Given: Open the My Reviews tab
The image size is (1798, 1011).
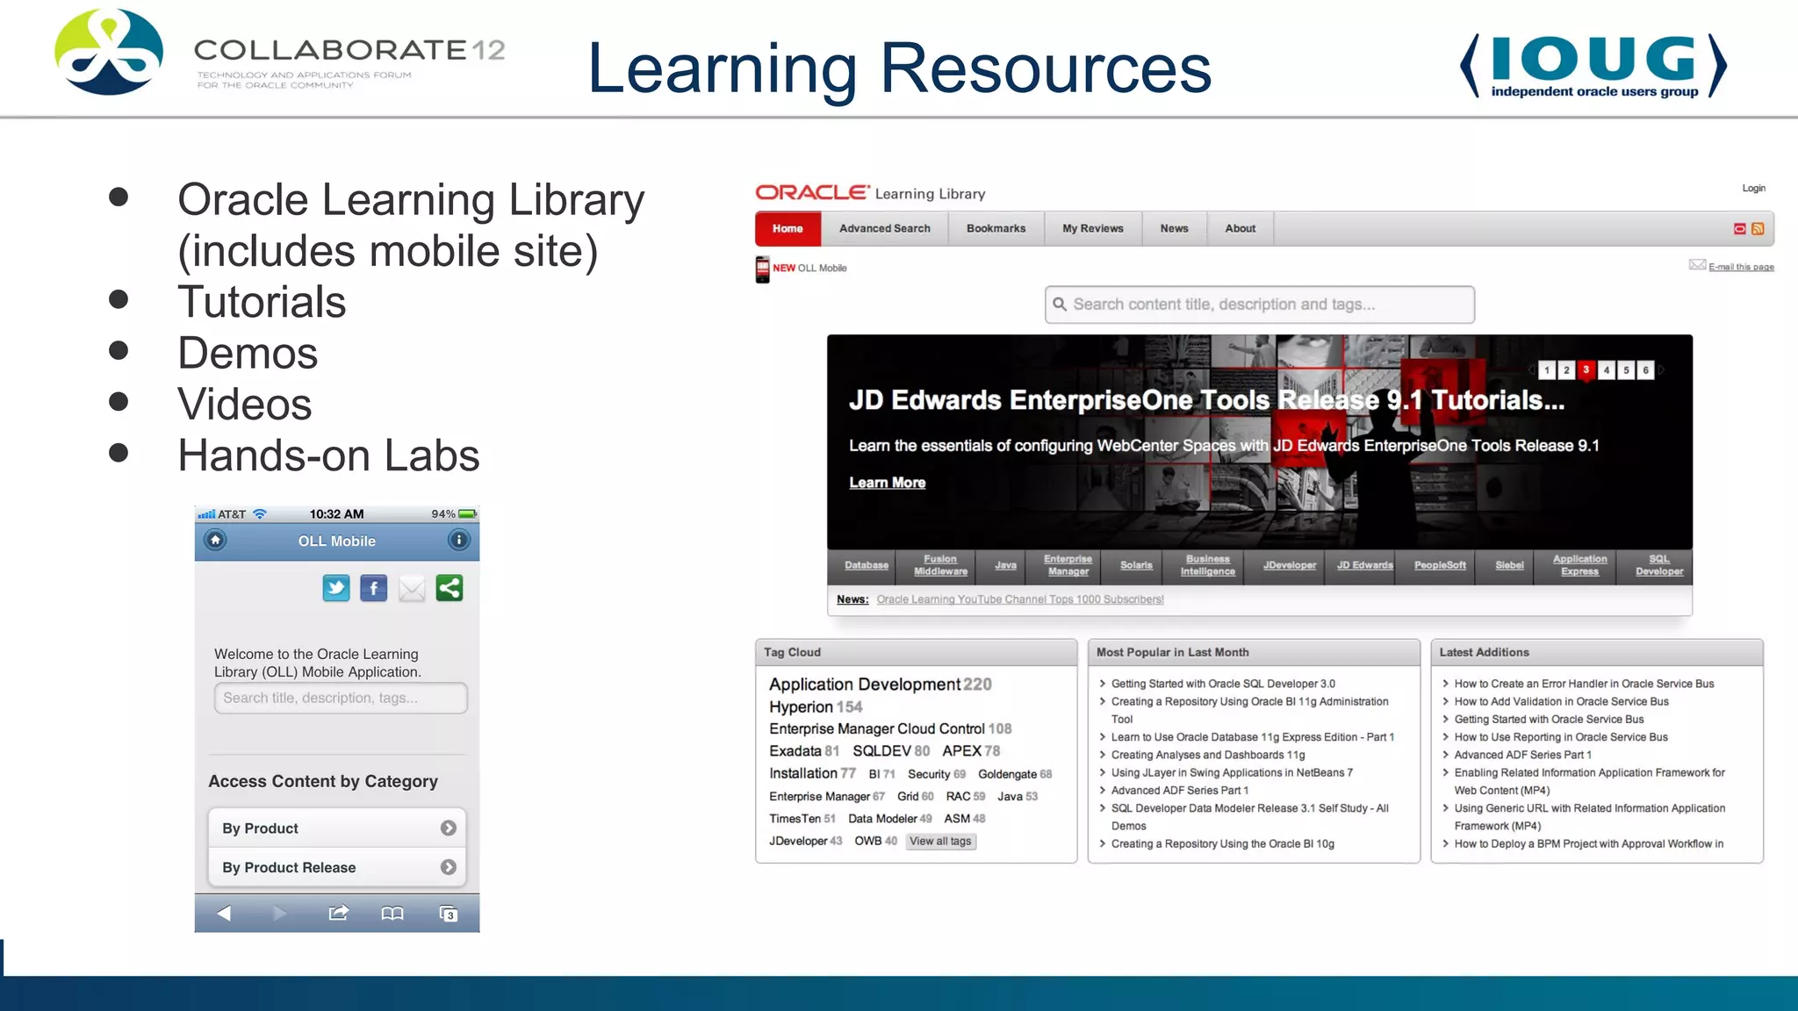Looking at the screenshot, I should [x=1092, y=228].
